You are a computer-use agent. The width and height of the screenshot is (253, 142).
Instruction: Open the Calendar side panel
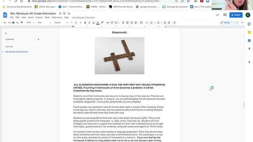(249, 24)
